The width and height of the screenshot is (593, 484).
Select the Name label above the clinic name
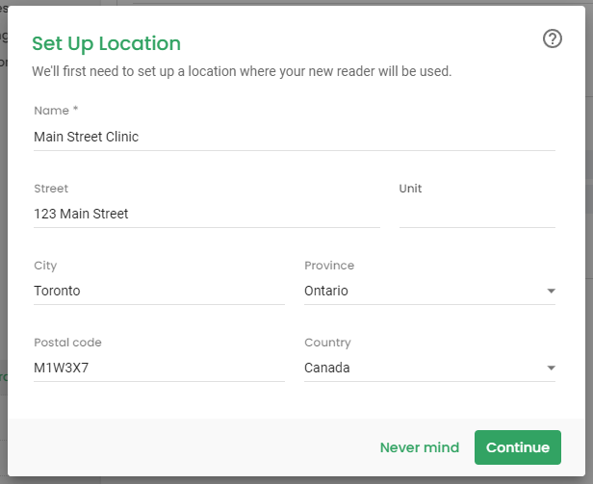[56, 111]
